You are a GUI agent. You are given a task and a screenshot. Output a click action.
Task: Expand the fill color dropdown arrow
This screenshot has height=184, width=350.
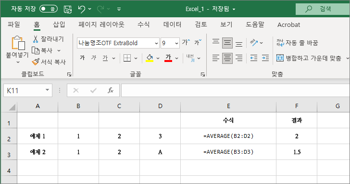coord(158,59)
